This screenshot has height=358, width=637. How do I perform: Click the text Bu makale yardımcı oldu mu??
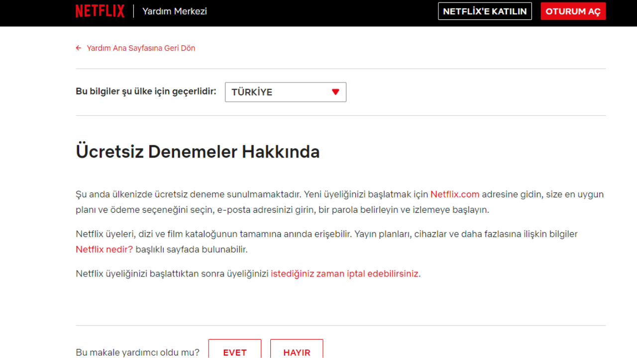tap(137, 353)
